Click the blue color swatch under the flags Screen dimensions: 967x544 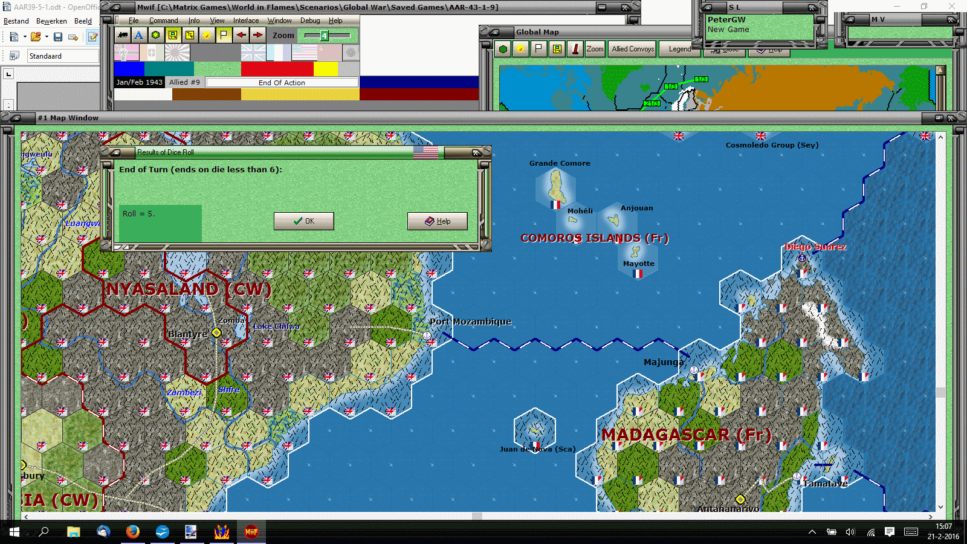click(129, 69)
